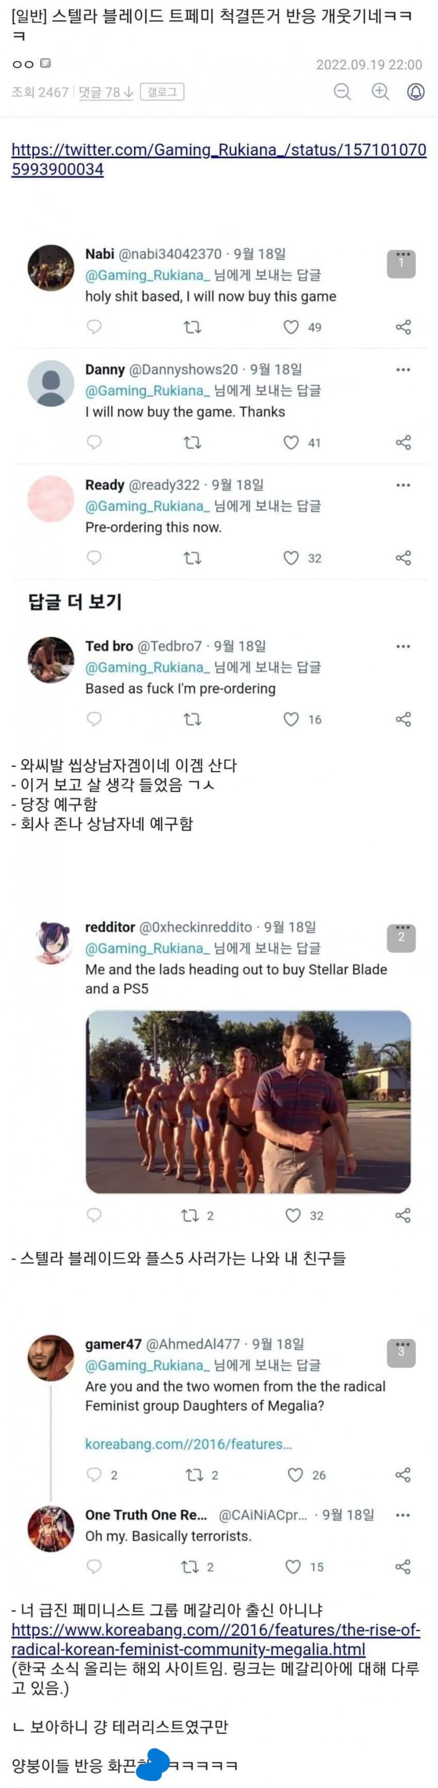Like Nabi's reply with the heart icon
This screenshot has width=438, height=1788.
[291, 327]
